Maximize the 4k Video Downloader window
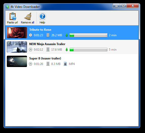This screenshot has height=133, width=145. [123, 6]
